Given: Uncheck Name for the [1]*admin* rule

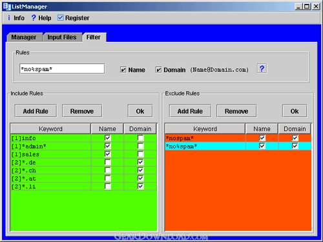Looking at the screenshot, I should 108,146.
